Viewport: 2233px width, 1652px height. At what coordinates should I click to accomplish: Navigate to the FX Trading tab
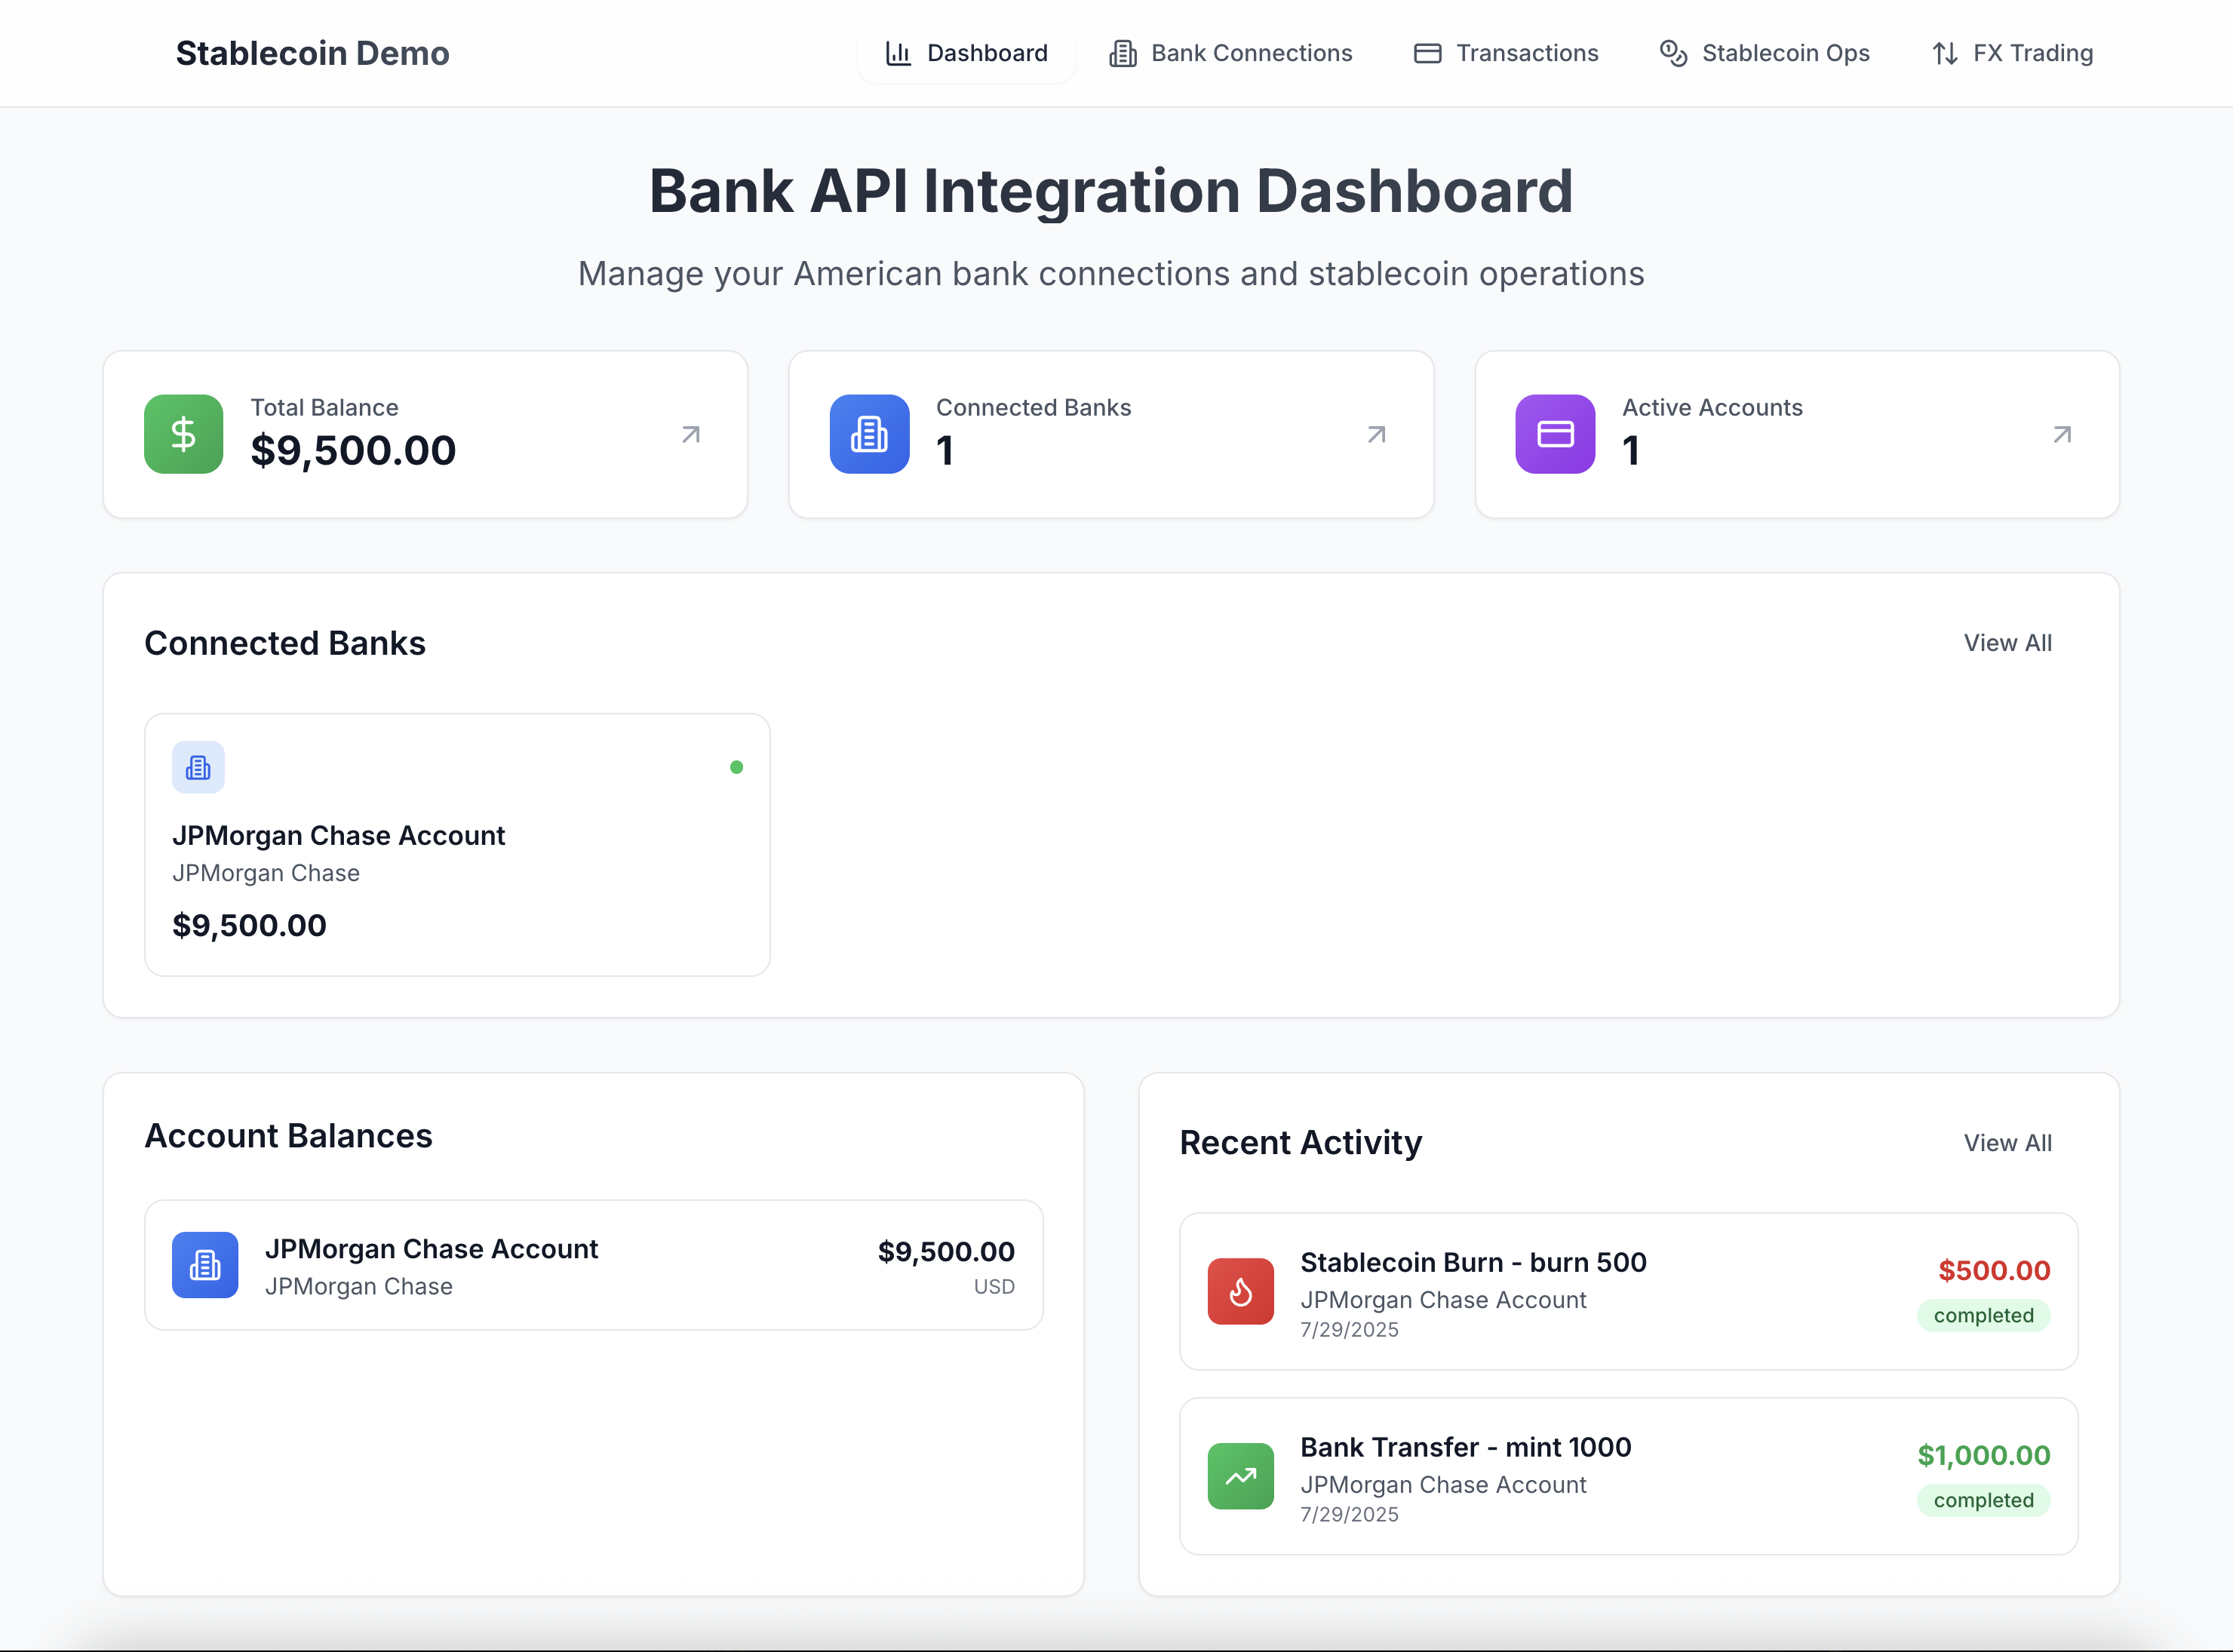pos(2012,53)
